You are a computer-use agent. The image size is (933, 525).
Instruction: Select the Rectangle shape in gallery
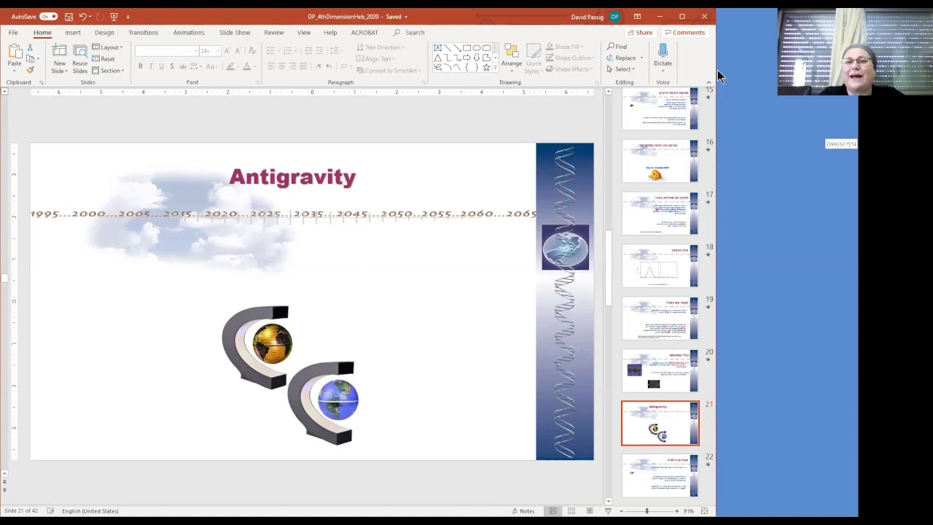(x=466, y=48)
